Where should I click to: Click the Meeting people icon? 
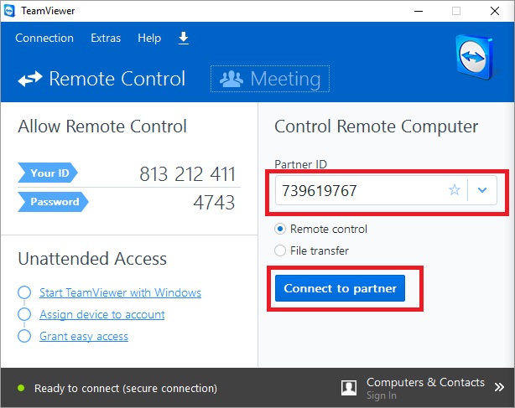click(230, 79)
